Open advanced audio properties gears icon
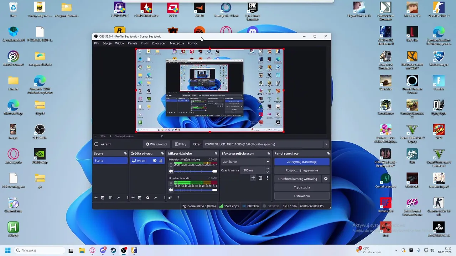Viewport: 456px width, 256px height. point(170,198)
